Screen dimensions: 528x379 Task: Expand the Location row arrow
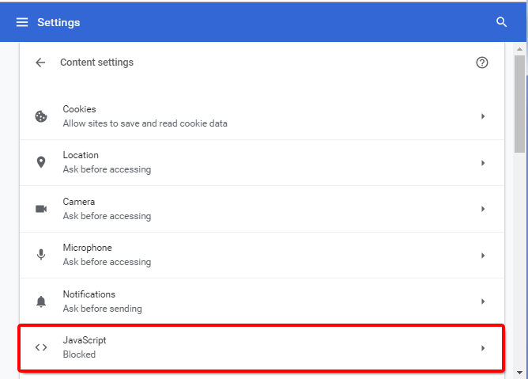482,163
